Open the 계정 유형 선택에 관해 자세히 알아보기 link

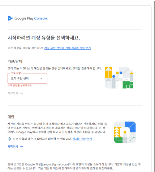68,48
